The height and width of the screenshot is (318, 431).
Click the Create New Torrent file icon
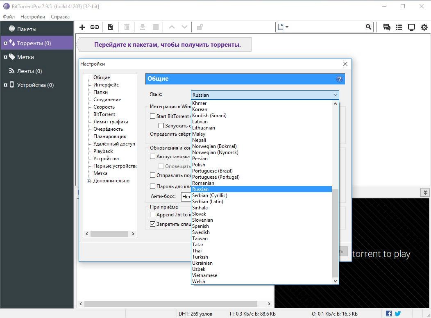111,27
